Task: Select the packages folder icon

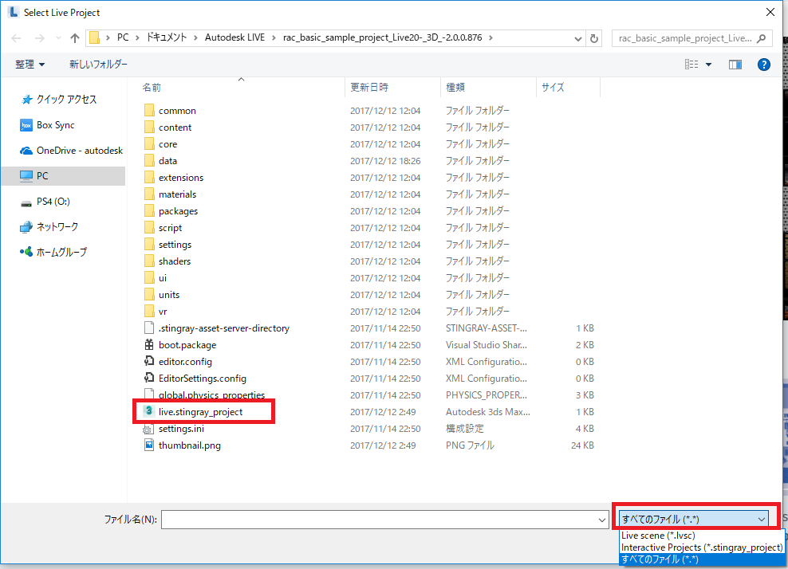Action: 149,211
